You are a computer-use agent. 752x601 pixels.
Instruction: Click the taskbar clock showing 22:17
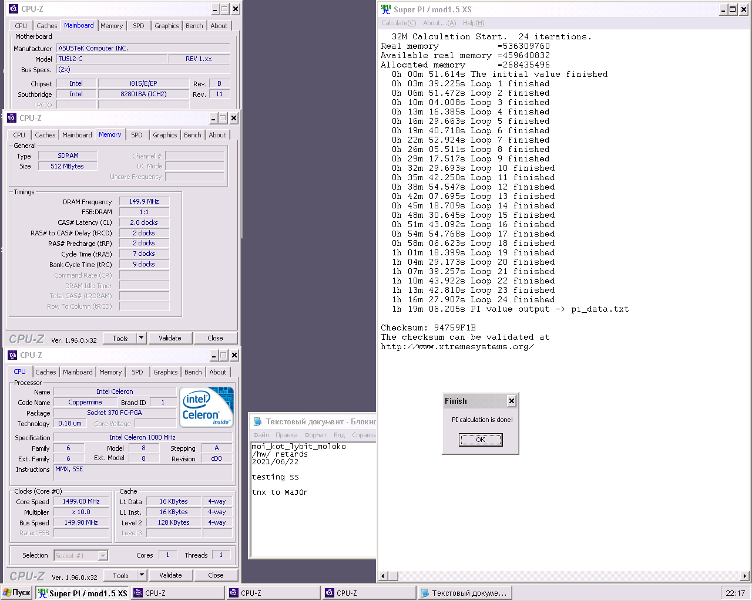pyautogui.click(x=735, y=593)
